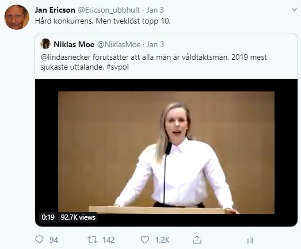Click the 0:19 video duration badge
The image size is (301, 249).
point(48,217)
